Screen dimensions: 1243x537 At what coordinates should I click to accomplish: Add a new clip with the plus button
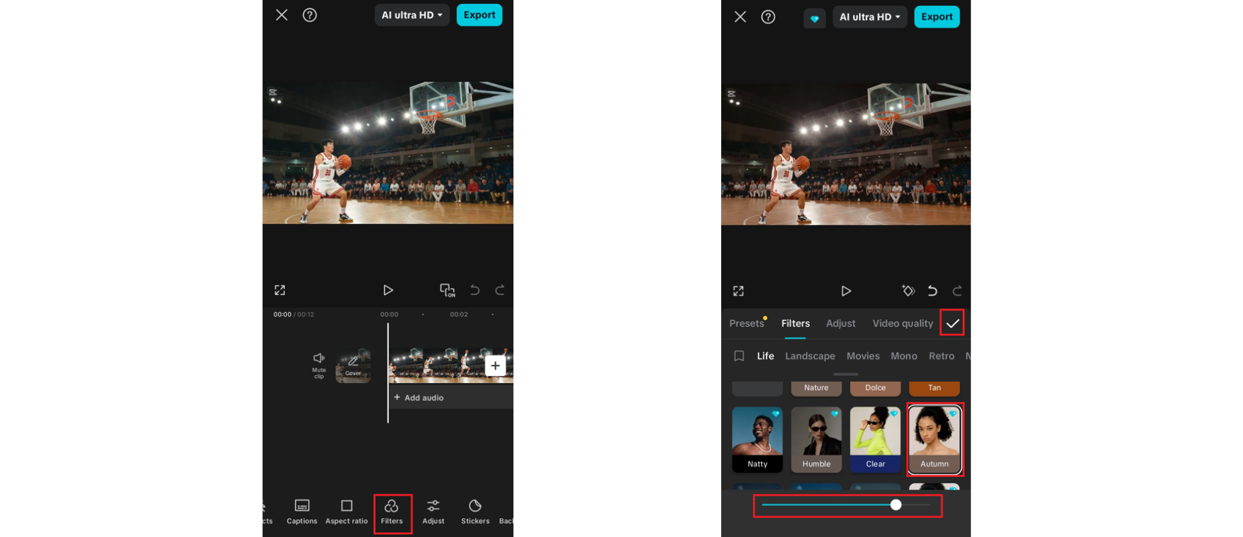pos(495,366)
